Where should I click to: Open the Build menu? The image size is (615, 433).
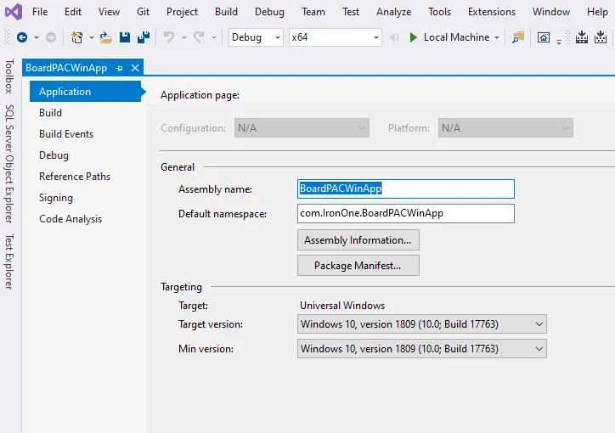tap(226, 12)
